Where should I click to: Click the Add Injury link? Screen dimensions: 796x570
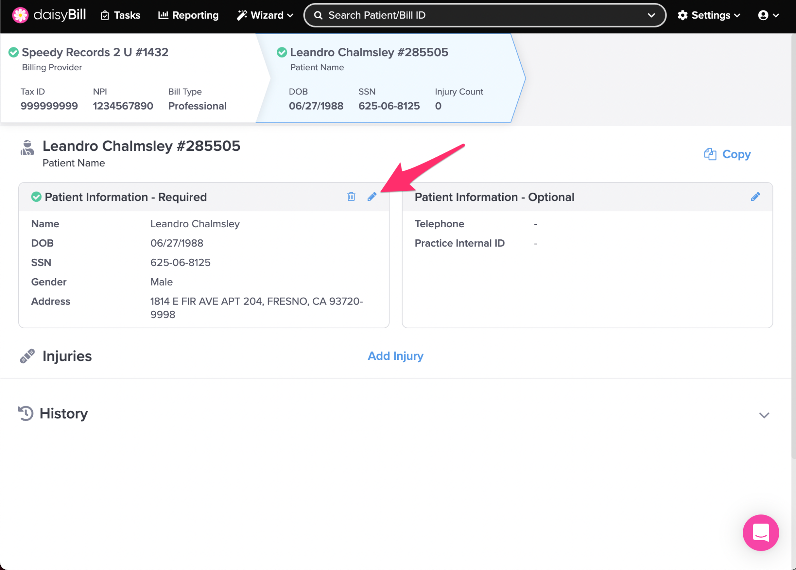point(395,356)
